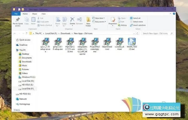
Task: Click the red Delete icon
Action: [x=72, y=19]
